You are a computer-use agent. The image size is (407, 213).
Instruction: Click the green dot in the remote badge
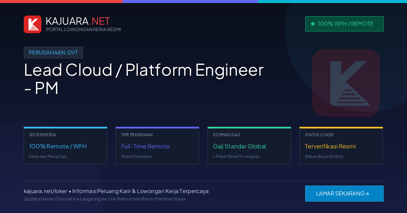point(313,24)
